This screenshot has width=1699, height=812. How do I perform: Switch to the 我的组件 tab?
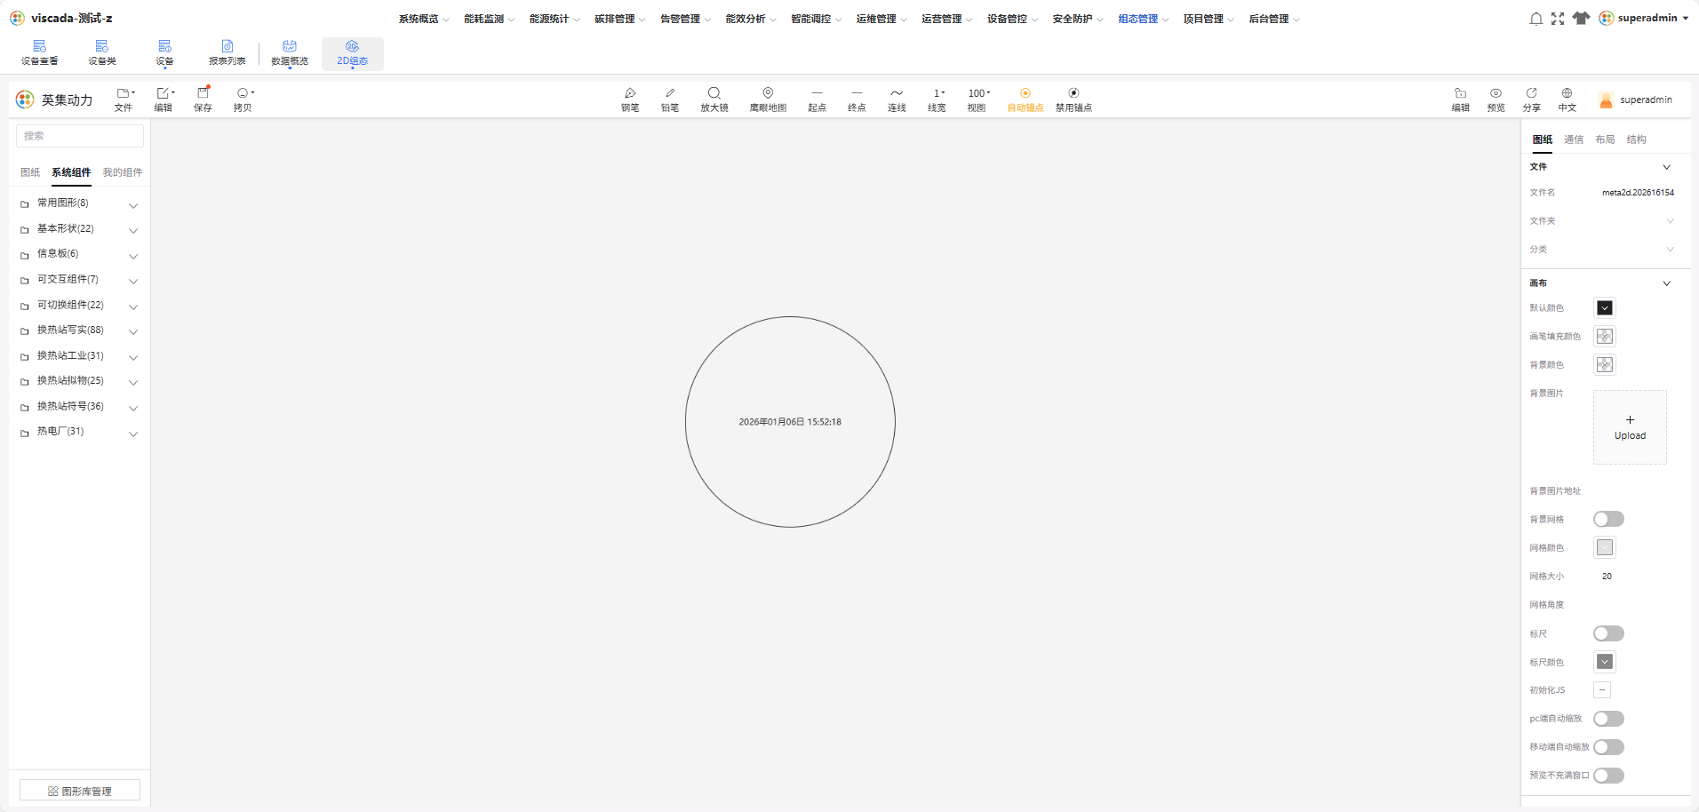[123, 172]
